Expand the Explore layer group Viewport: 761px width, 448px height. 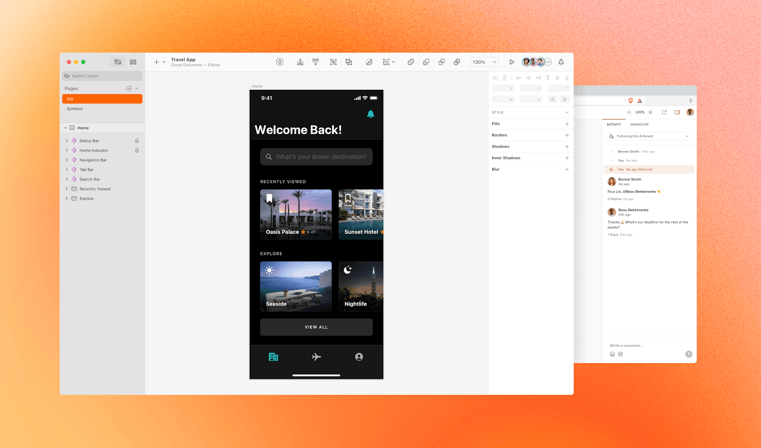66,198
